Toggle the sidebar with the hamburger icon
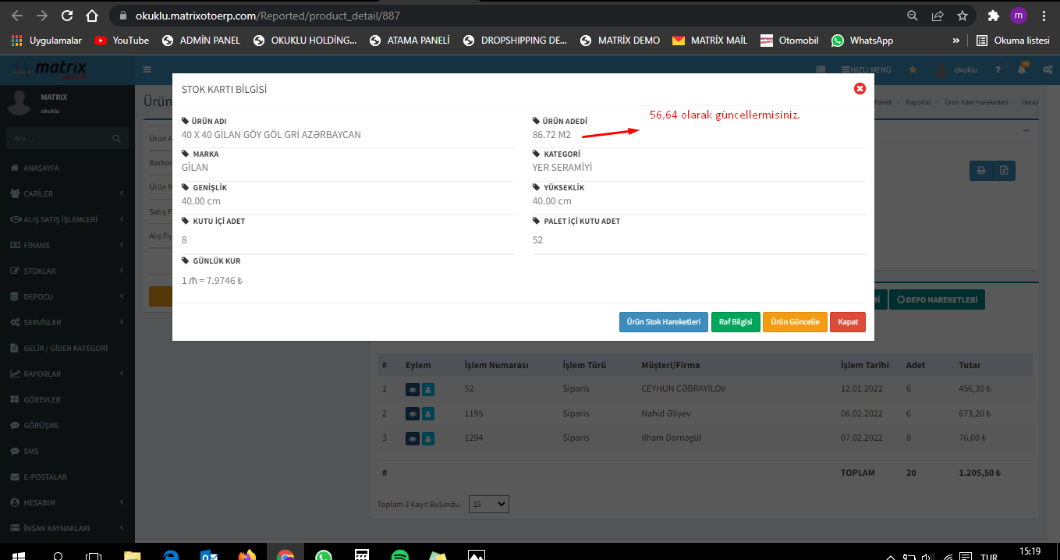This screenshot has width=1060, height=560. pos(147,69)
